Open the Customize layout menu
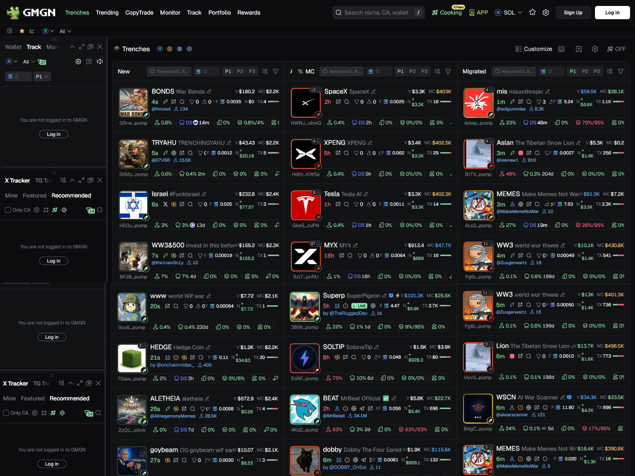Image resolution: width=635 pixels, height=476 pixels. 534,49
